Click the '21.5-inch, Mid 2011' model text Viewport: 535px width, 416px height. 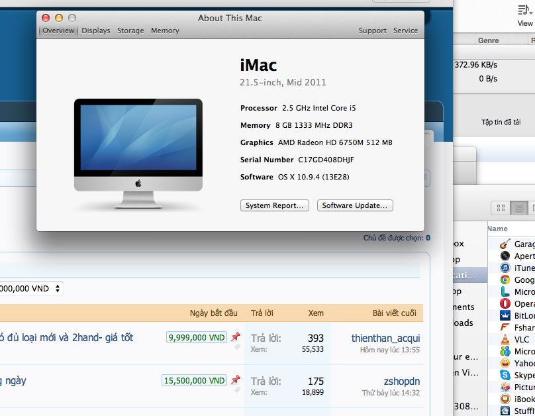coord(283,82)
